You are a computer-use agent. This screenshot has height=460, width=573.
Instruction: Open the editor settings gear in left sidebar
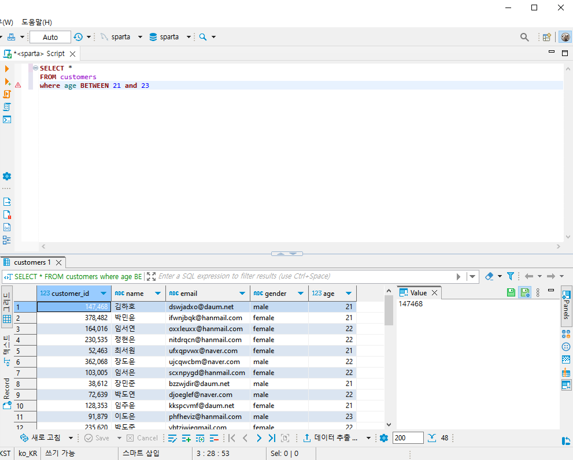click(7, 176)
